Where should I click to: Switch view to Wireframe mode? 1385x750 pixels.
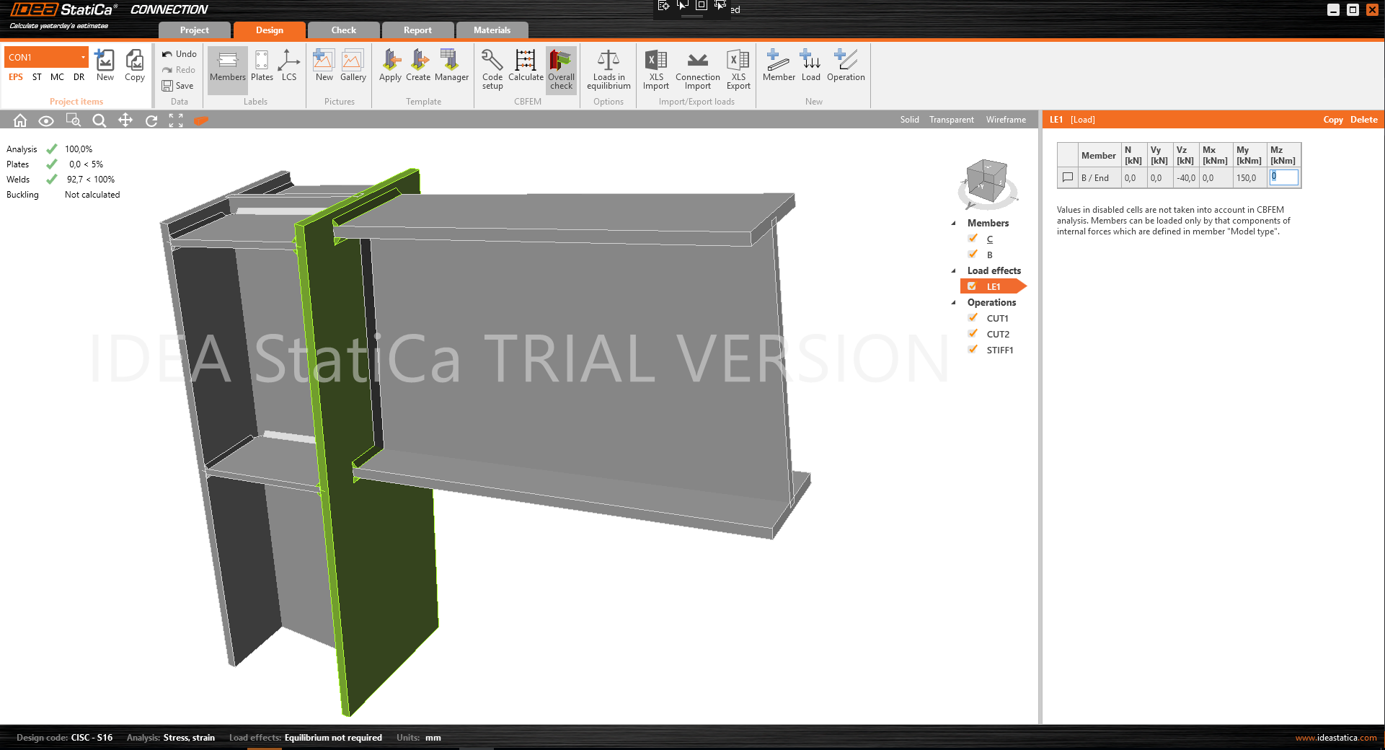(1006, 120)
